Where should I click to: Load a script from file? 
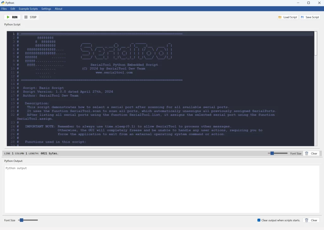tap(288, 17)
